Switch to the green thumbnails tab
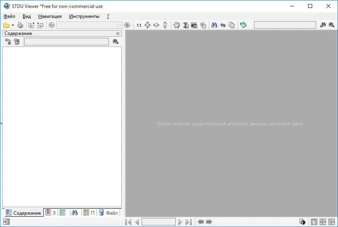 tap(62, 213)
